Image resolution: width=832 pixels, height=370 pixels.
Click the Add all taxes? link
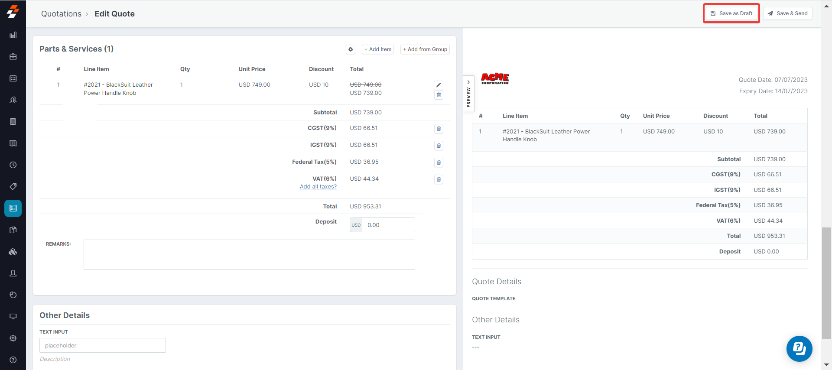coord(318,187)
